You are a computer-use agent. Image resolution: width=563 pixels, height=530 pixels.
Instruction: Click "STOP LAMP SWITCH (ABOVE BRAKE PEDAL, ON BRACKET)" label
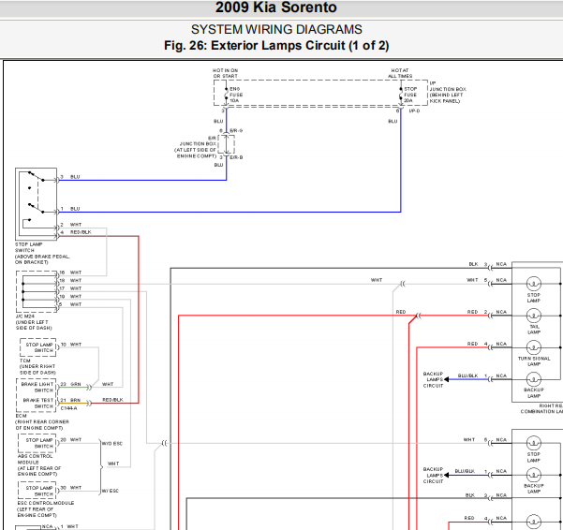click(42, 254)
